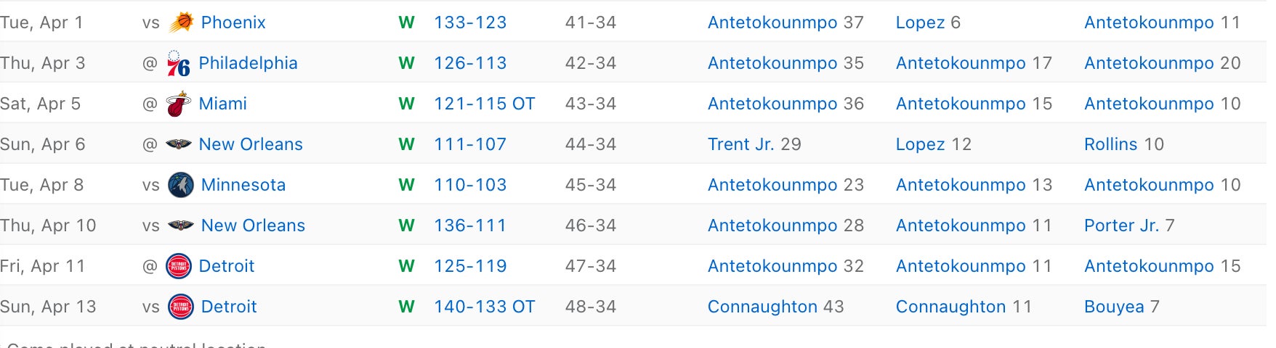Click the Pelicans logo in Apr 10 row
The image size is (1276, 348).
180,225
